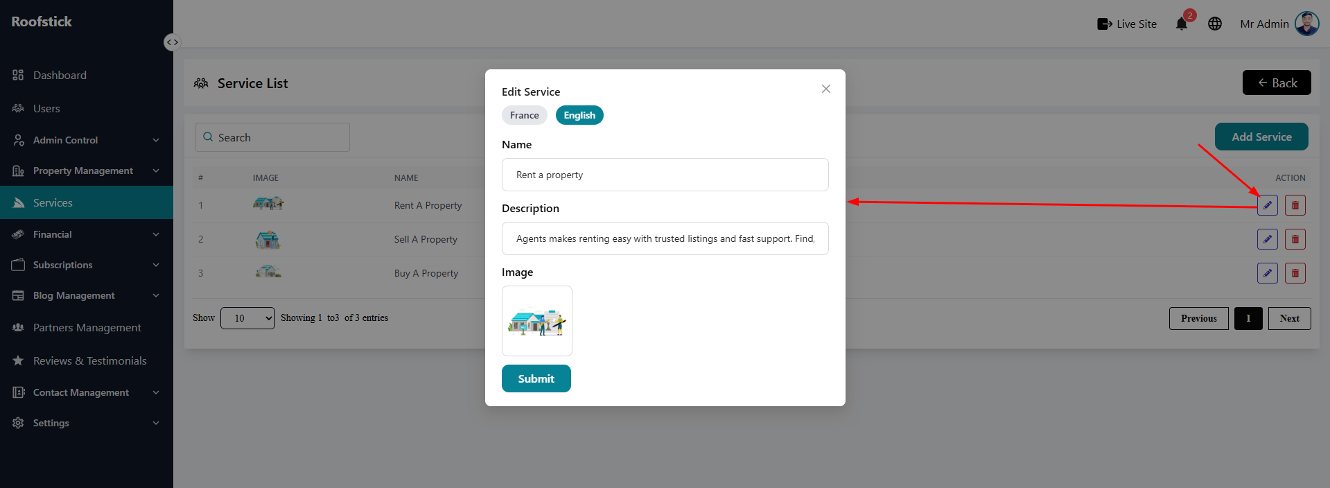This screenshot has width=1330, height=488.
Task: Click the Buy A Property row image
Action: [268, 271]
